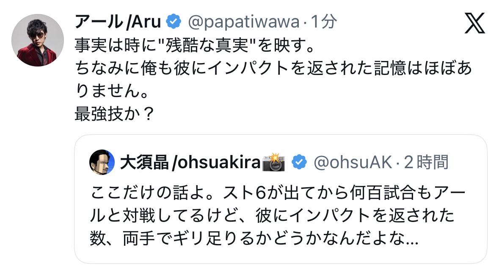Click the quoted line starting ルと対戦してるけど

[272, 217]
